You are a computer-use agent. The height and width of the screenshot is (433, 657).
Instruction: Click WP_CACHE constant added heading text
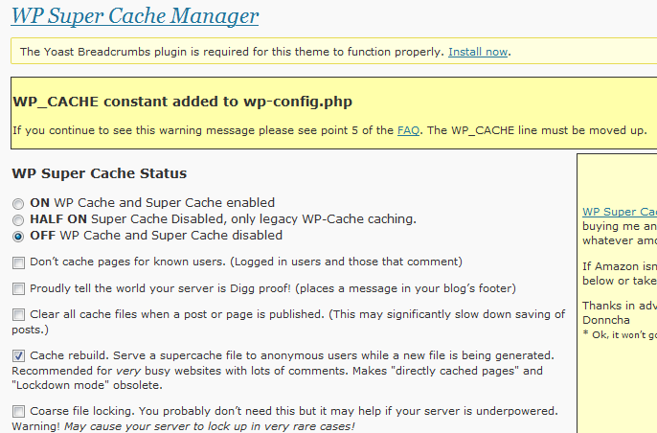182,102
